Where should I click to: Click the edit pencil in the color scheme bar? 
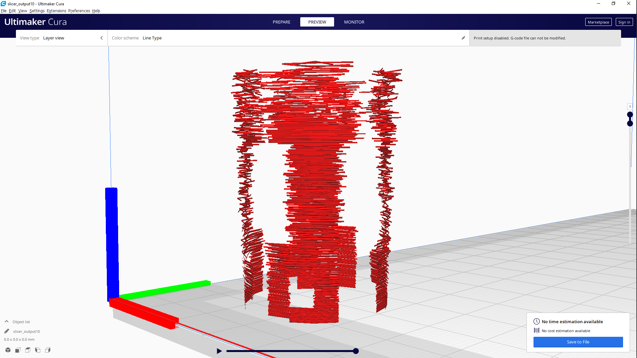[x=463, y=38]
